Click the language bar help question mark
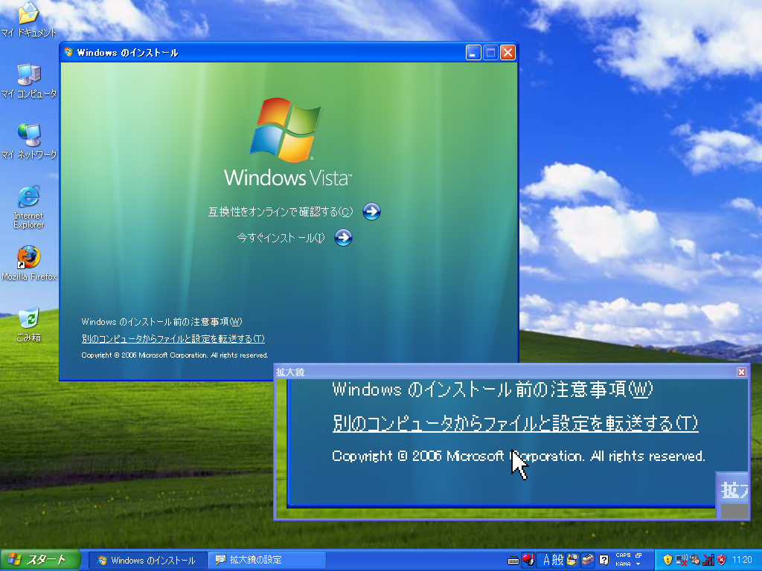 point(603,561)
